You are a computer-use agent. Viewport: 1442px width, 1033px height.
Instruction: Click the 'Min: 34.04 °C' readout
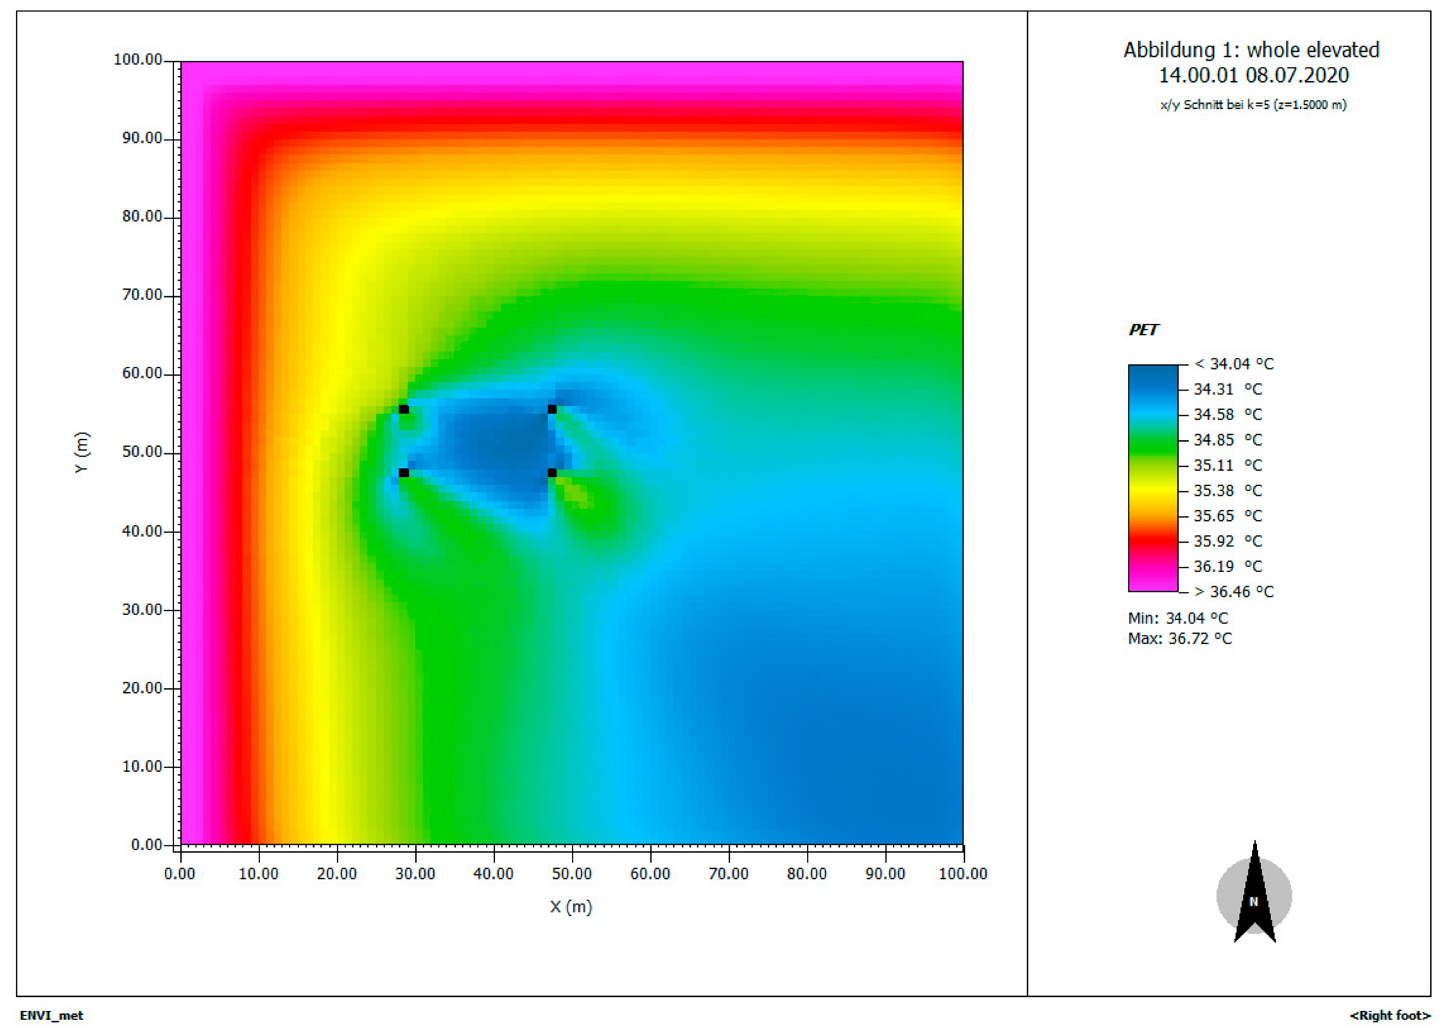coord(1177,618)
